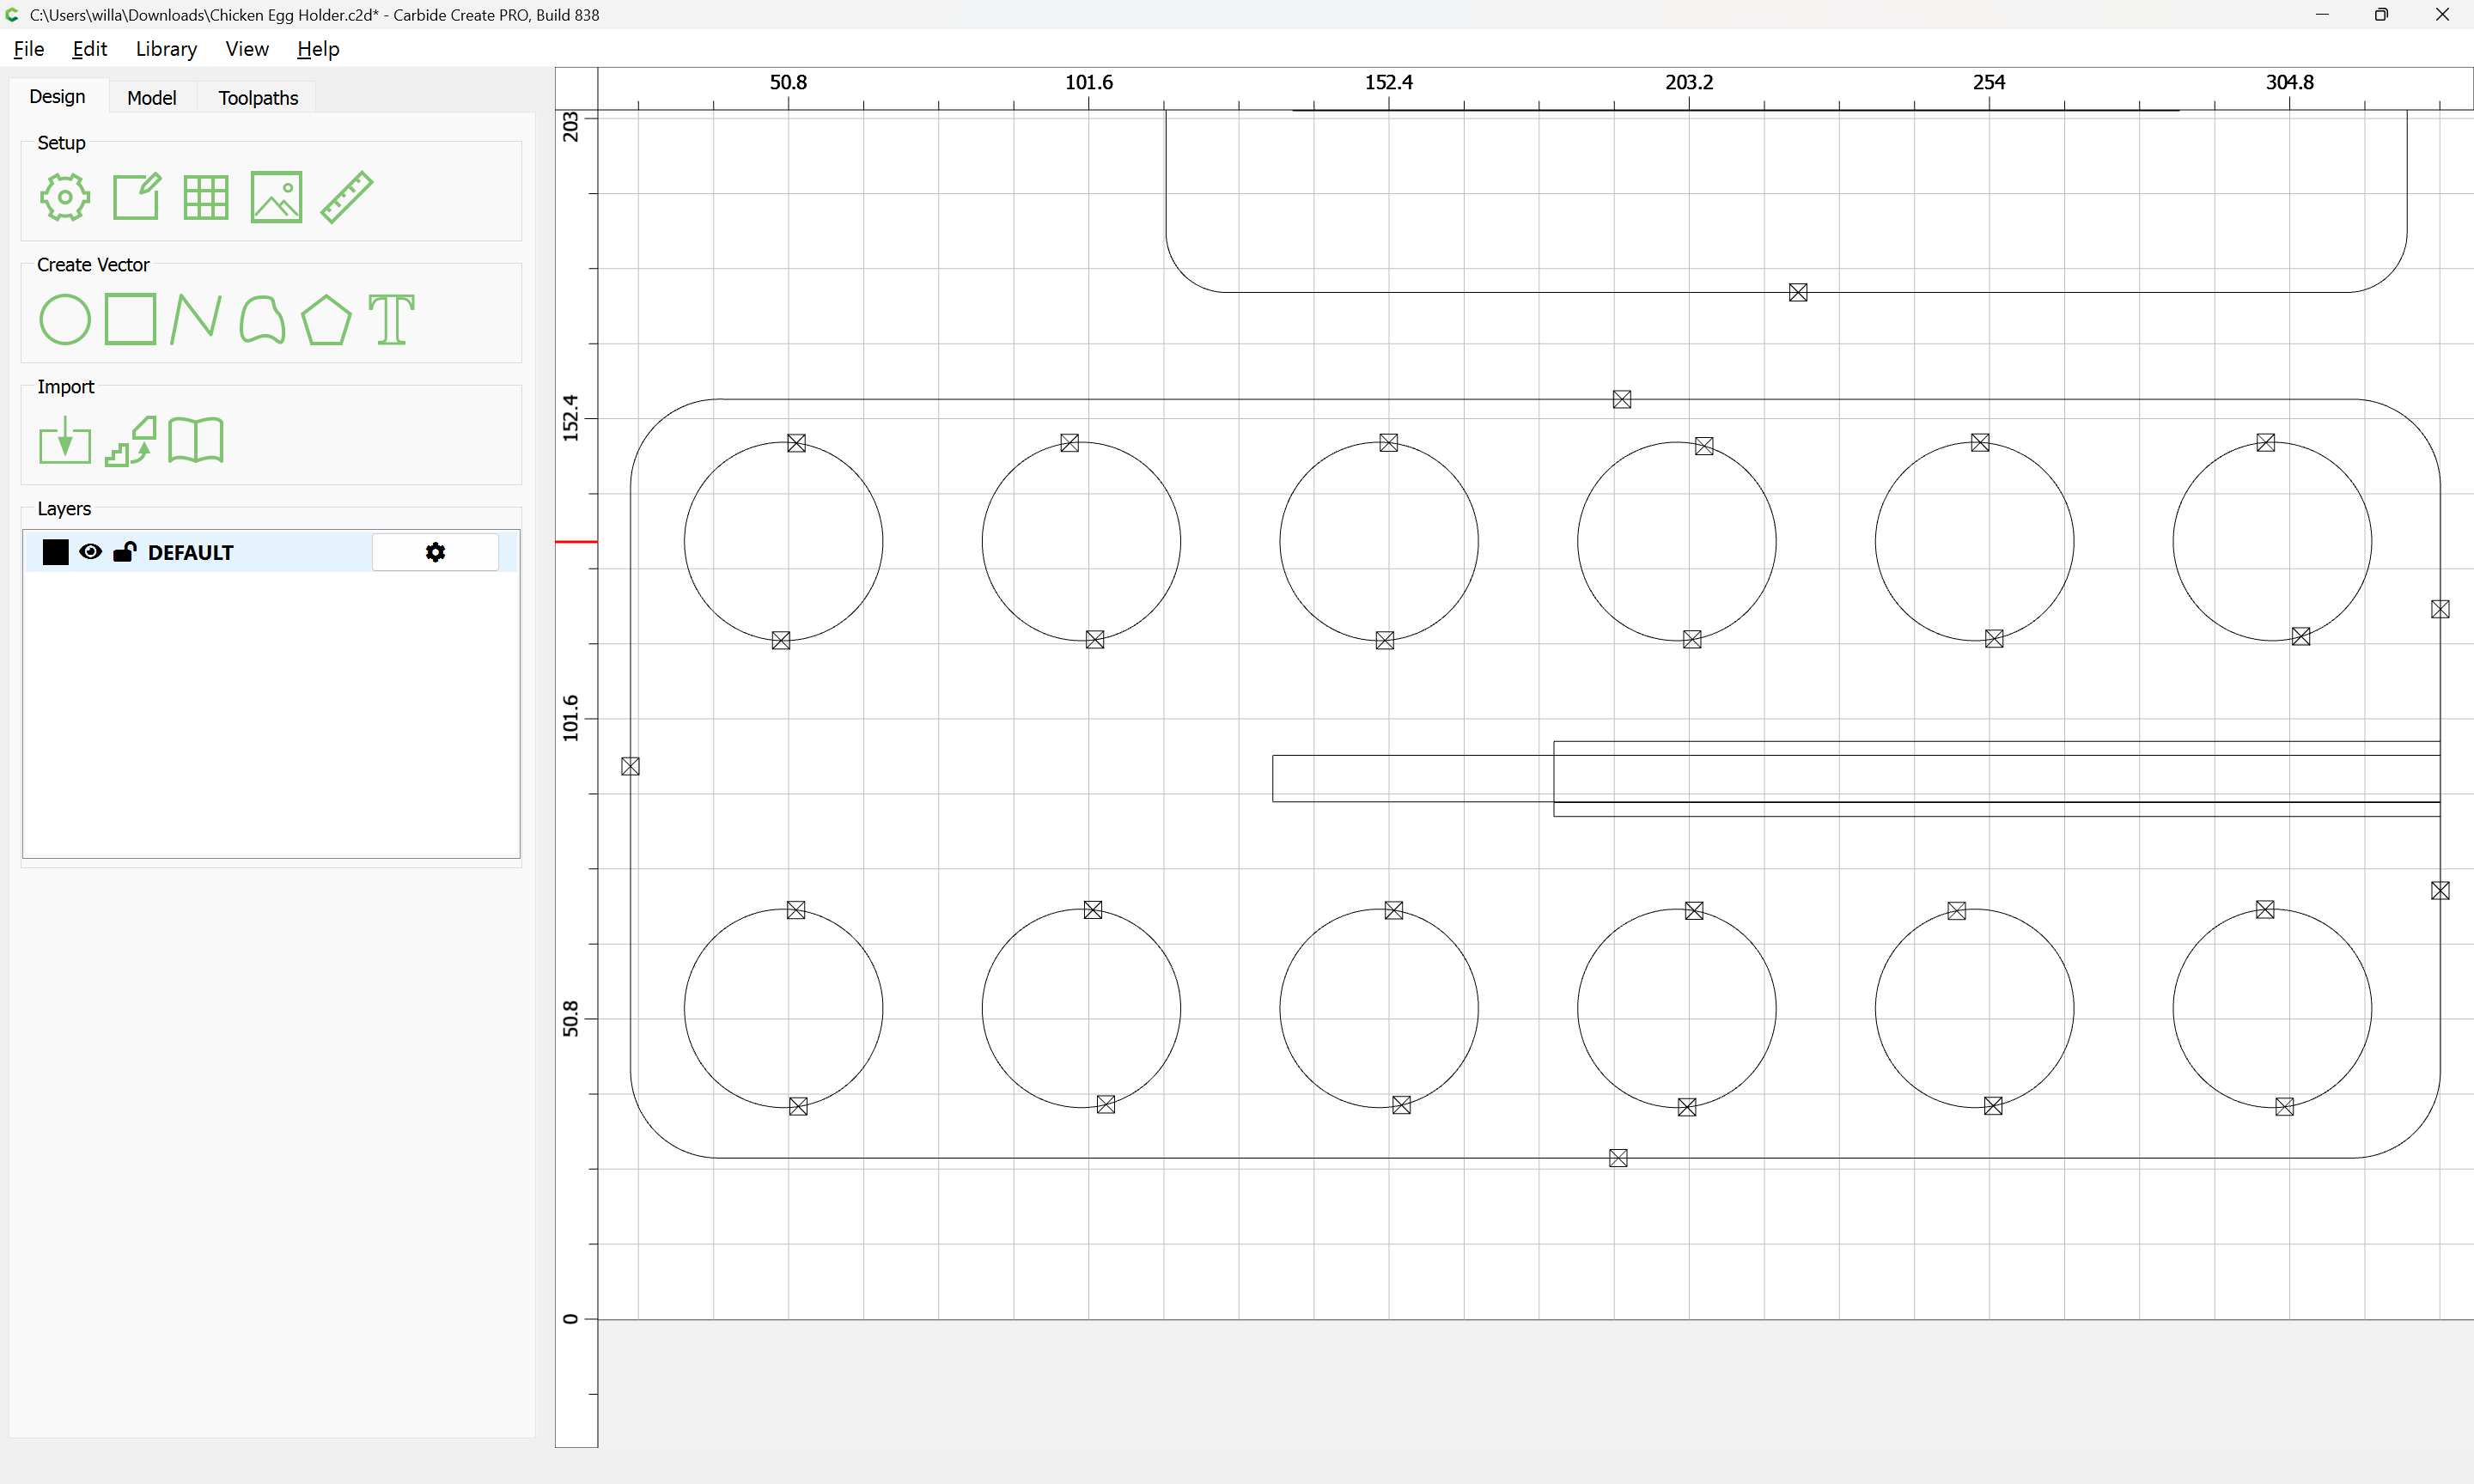Open the View menu
Viewport: 2474px width, 1484px height.
(x=246, y=49)
